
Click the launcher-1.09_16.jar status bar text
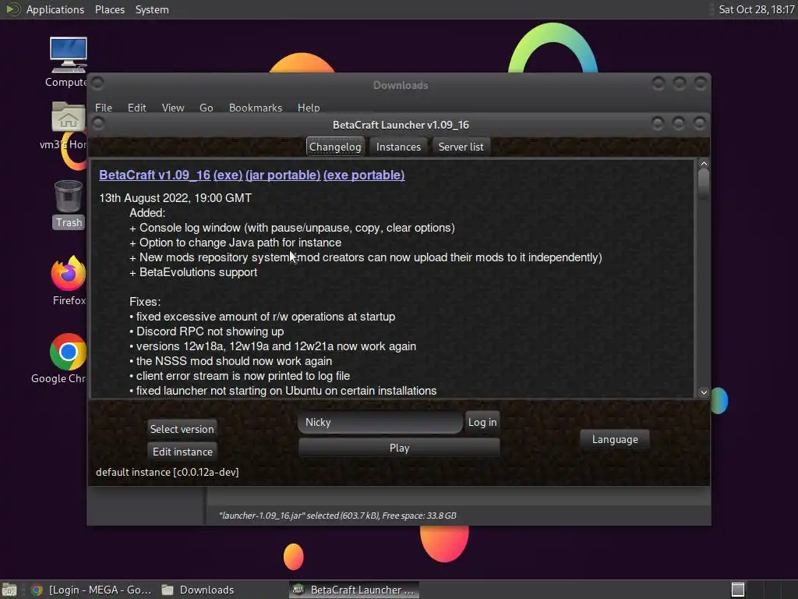[337, 516]
